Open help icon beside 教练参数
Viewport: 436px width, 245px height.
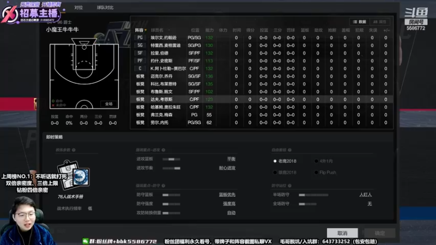pyautogui.click(x=74, y=150)
